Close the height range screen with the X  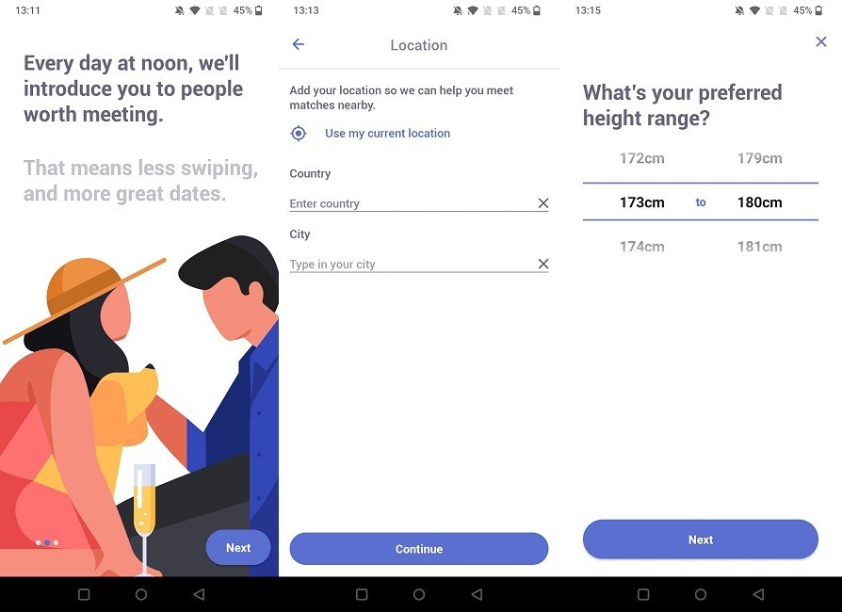click(820, 41)
